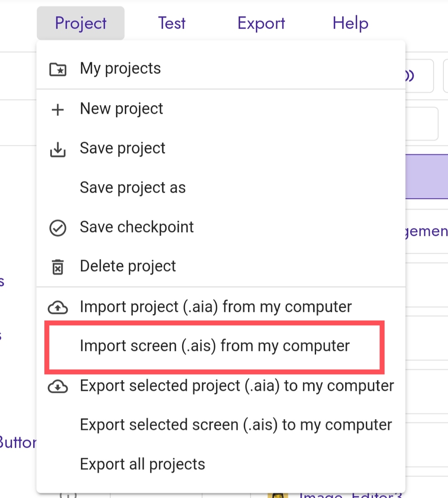Image resolution: width=448 pixels, height=498 pixels.
Task: Click the My projects folder icon
Action: coord(58,69)
